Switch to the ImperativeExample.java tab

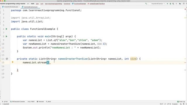(x=11, y=7)
